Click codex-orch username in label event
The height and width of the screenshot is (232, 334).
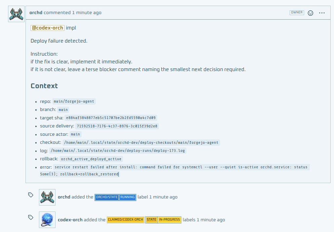70,220
